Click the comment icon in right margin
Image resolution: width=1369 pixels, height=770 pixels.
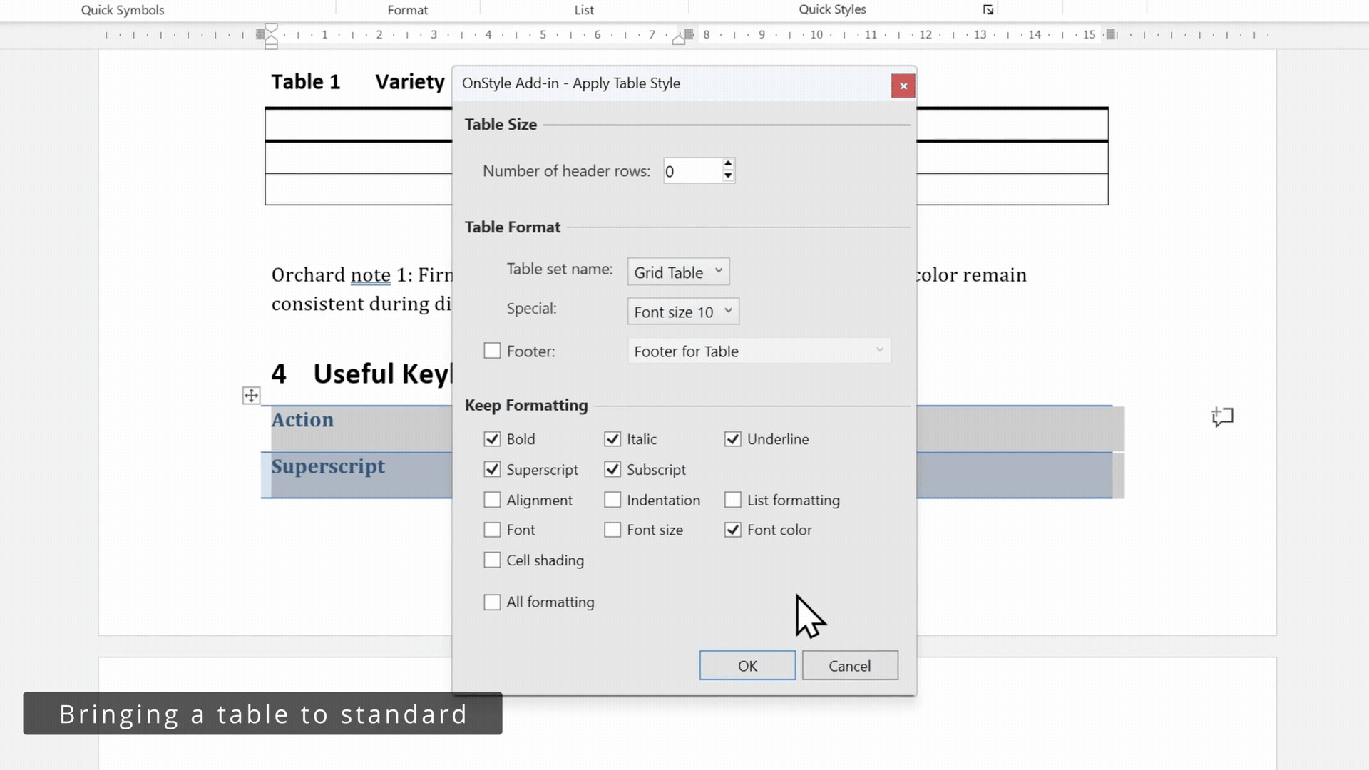(1222, 416)
